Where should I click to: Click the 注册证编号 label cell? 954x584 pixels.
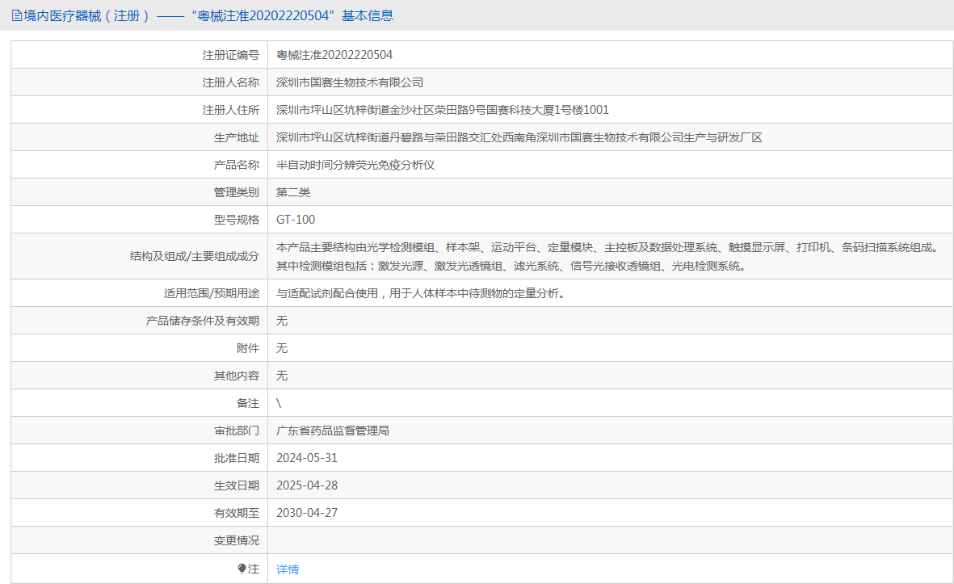click(230, 55)
